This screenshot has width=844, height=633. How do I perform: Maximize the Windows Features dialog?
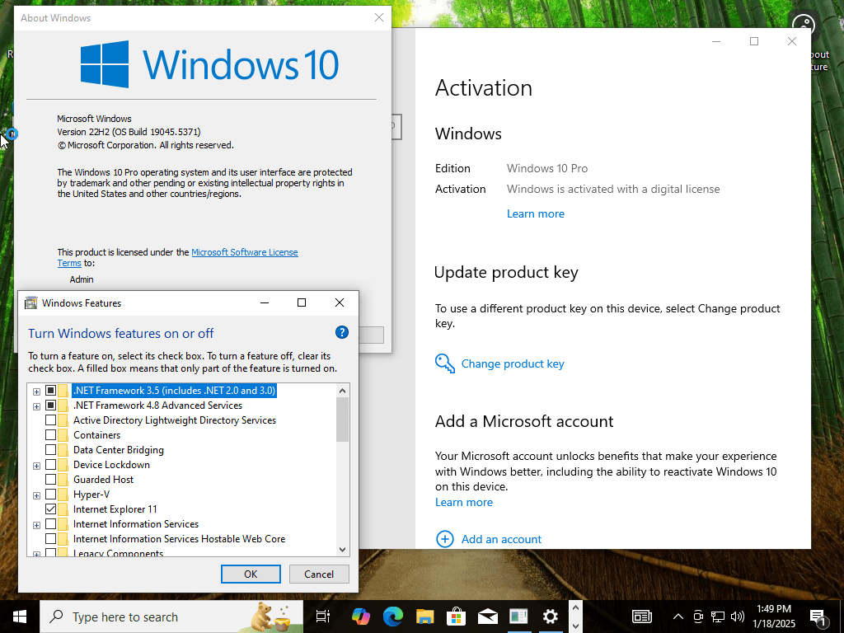tap(302, 302)
